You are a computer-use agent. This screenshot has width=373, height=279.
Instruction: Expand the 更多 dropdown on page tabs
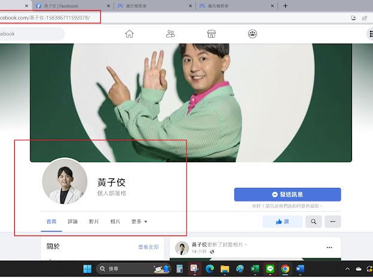(x=139, y=222)
